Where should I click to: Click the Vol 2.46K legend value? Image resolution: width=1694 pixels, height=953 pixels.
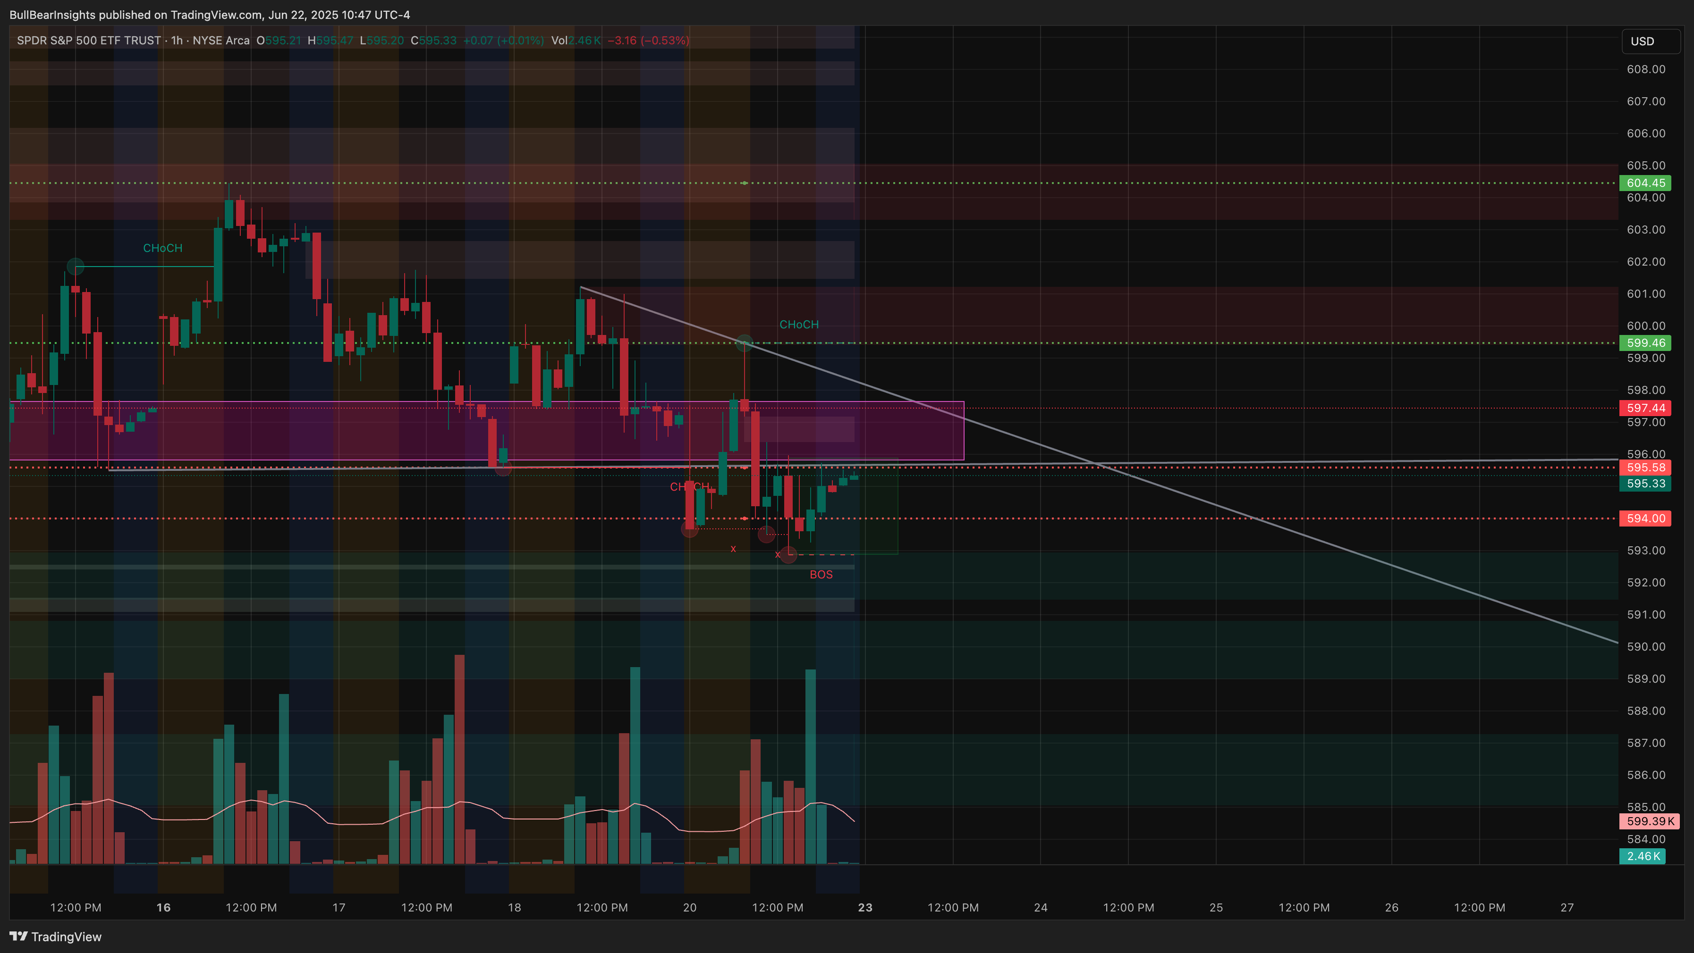(x=576, y=41)
